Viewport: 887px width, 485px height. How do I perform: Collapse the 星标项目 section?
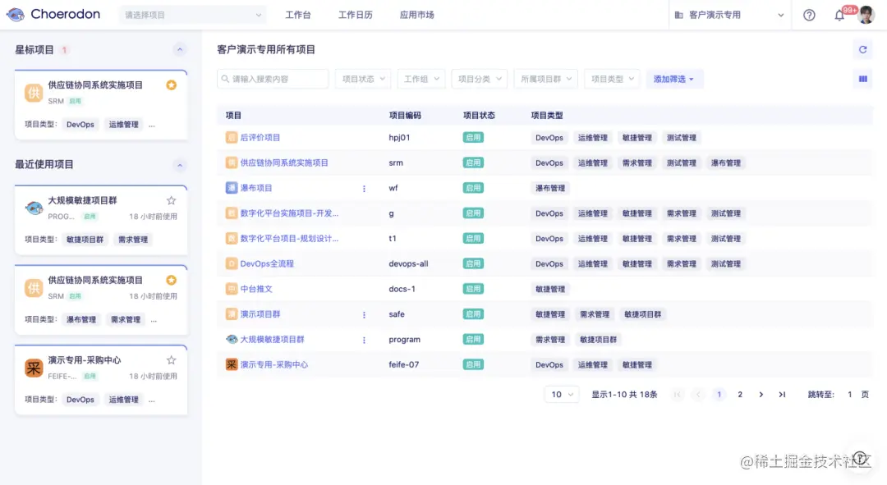[x=179, y=50]
